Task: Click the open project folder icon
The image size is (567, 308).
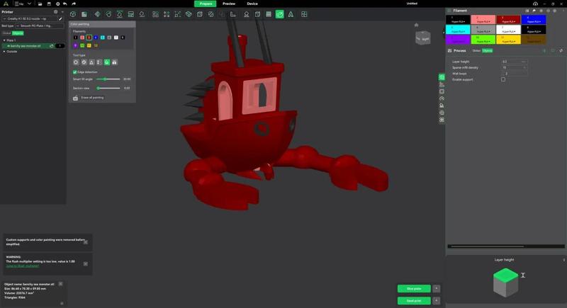Action: coord(40,4)
